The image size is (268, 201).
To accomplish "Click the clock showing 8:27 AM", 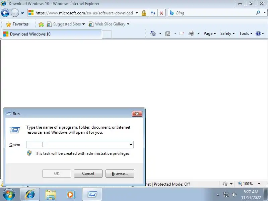I will tap(251, 195).
